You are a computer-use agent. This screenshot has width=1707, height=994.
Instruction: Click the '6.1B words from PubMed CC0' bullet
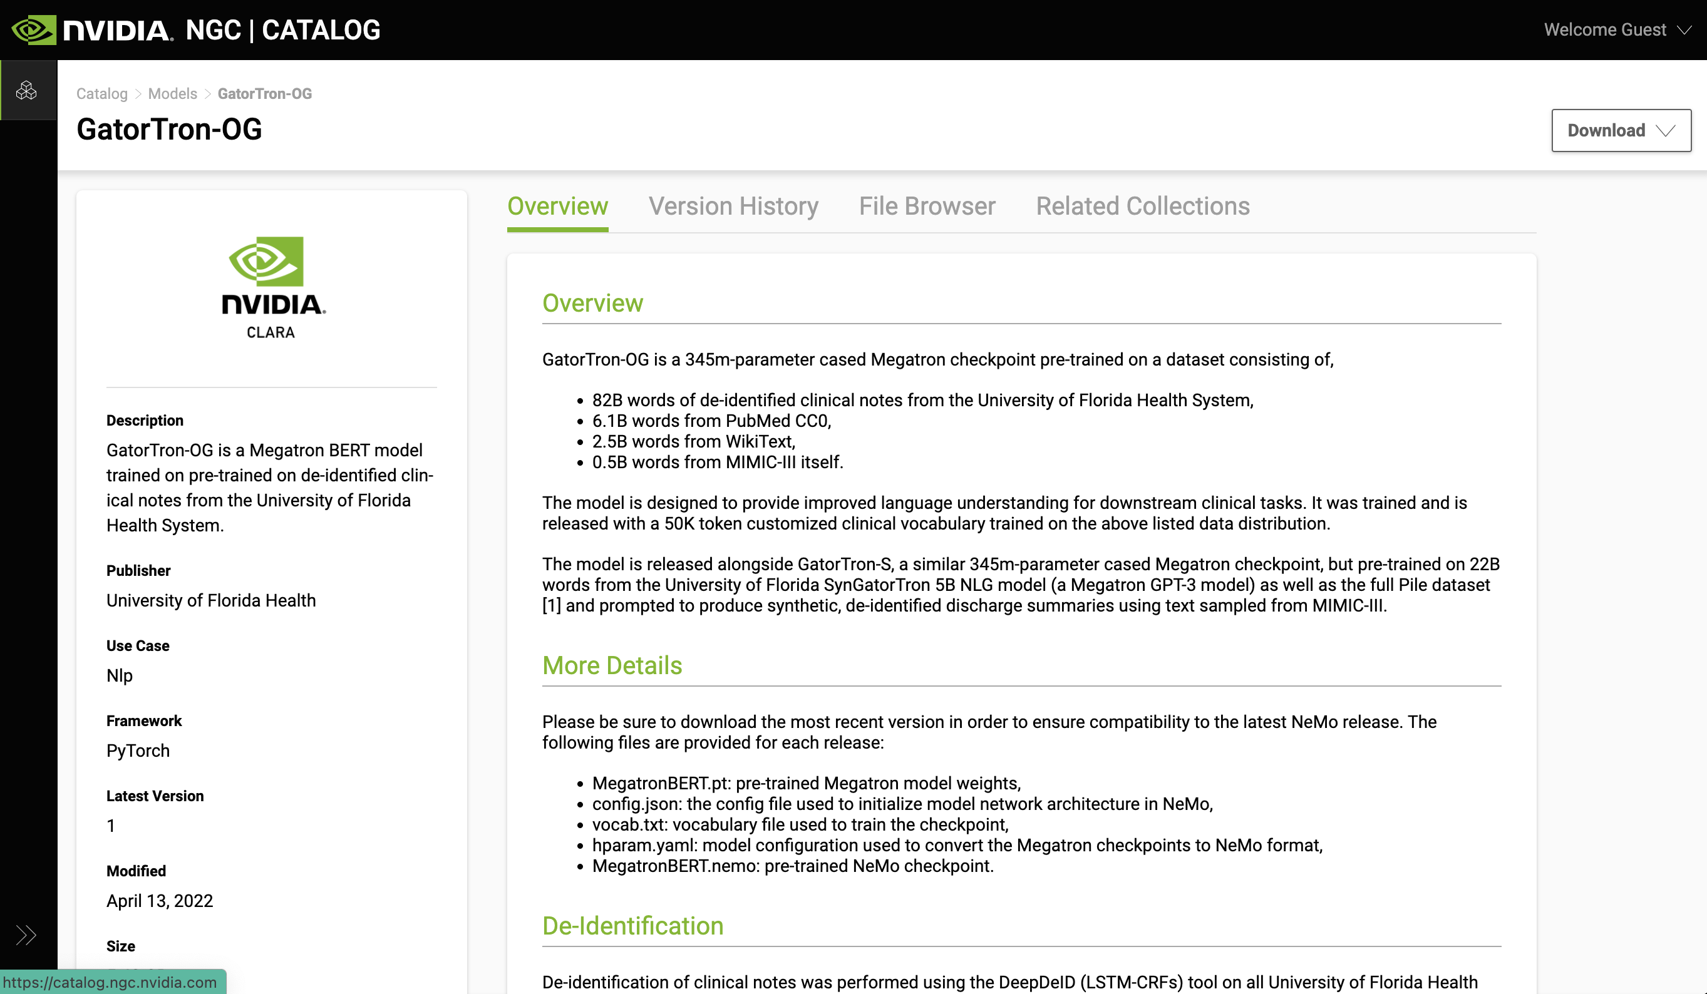(x=712, y=421)
